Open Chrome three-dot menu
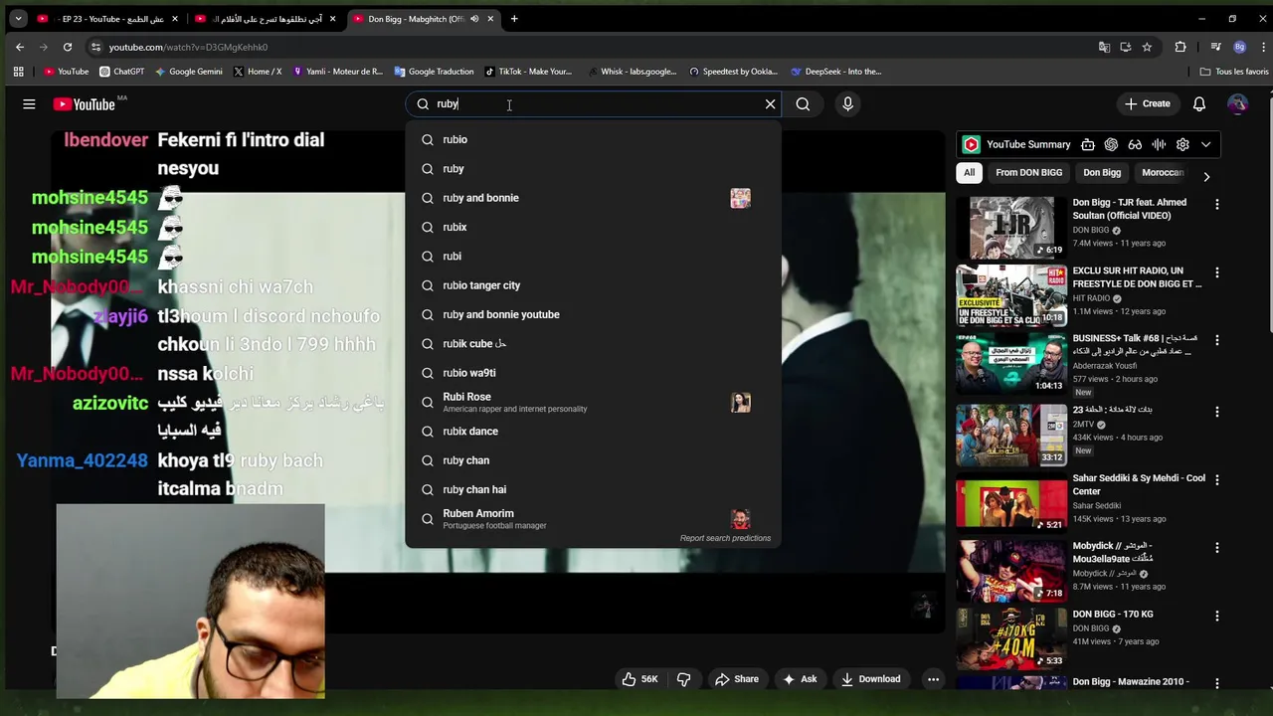This screenshot has height=716, width=1273. (1261, 47)
